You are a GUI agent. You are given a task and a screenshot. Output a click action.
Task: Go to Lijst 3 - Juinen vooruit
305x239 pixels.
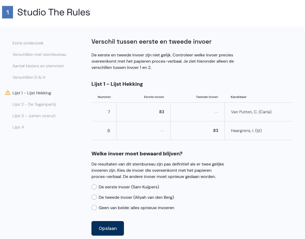tap(34, 116)
